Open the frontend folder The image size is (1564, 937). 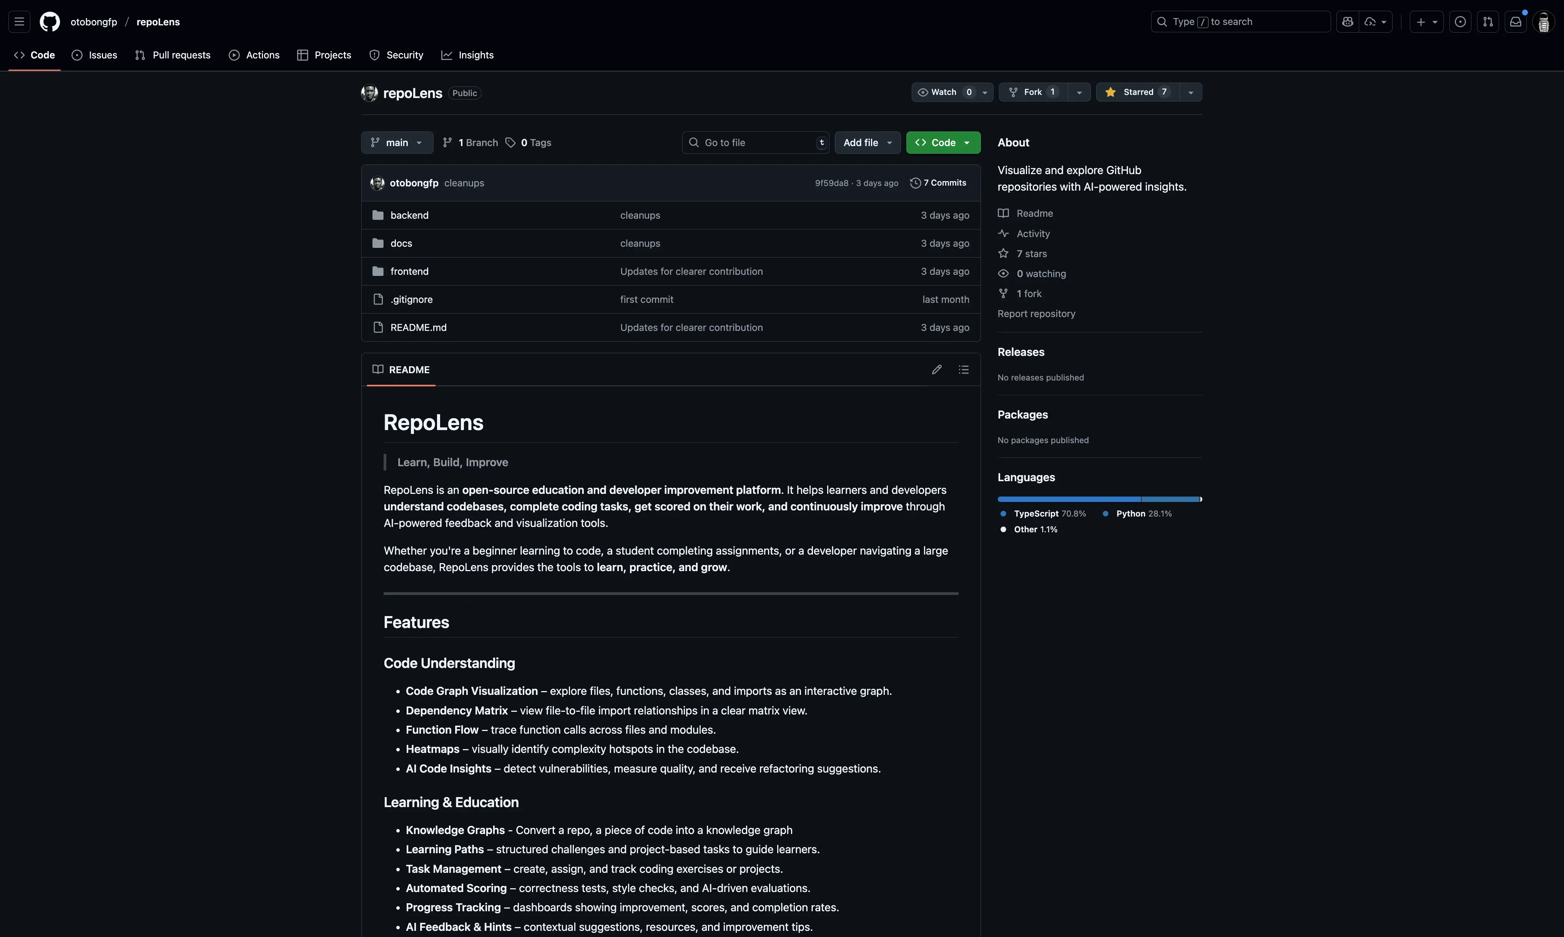coord(409,271)
